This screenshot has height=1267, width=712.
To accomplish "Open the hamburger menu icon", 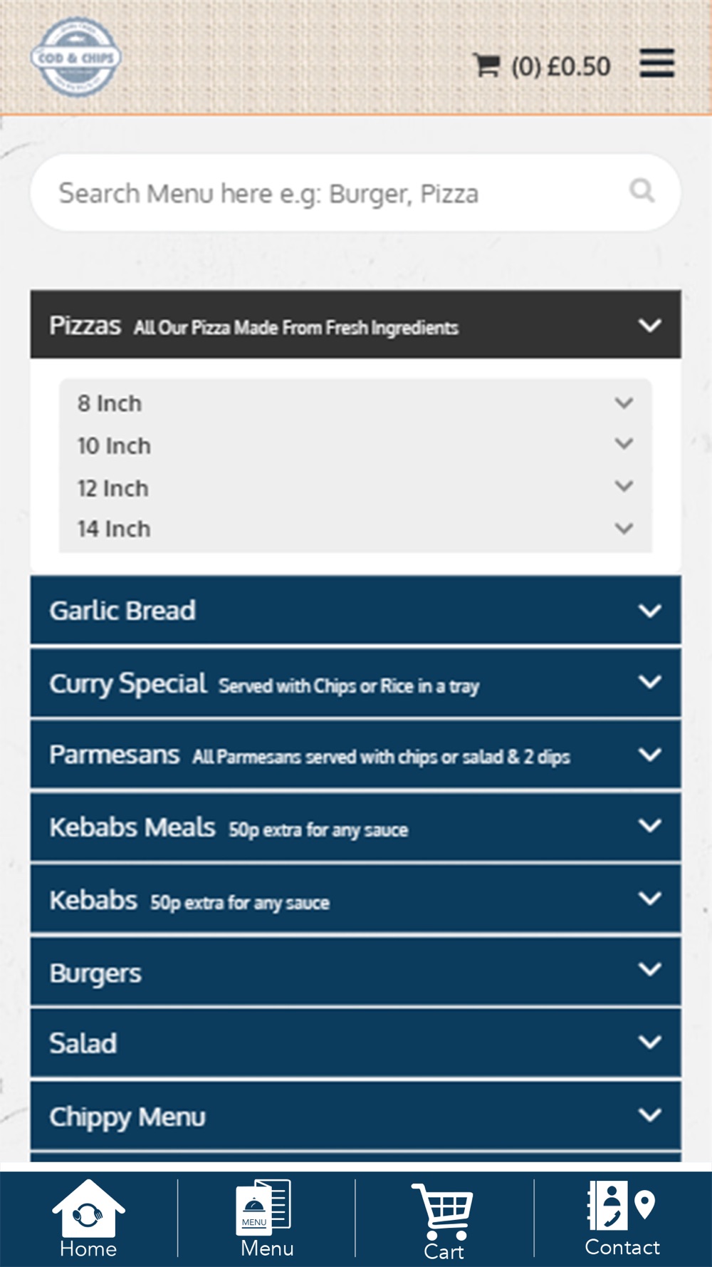I will click(x=656, y=63).
